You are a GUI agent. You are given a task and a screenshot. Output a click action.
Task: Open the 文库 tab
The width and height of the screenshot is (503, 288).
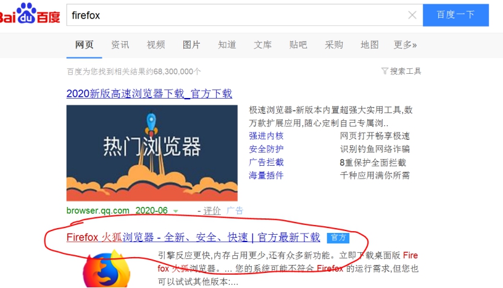click(x=263, y=45)
